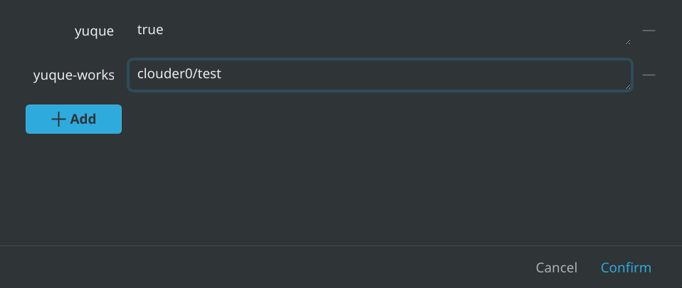Click the yuque-works field label

(73, 75)
